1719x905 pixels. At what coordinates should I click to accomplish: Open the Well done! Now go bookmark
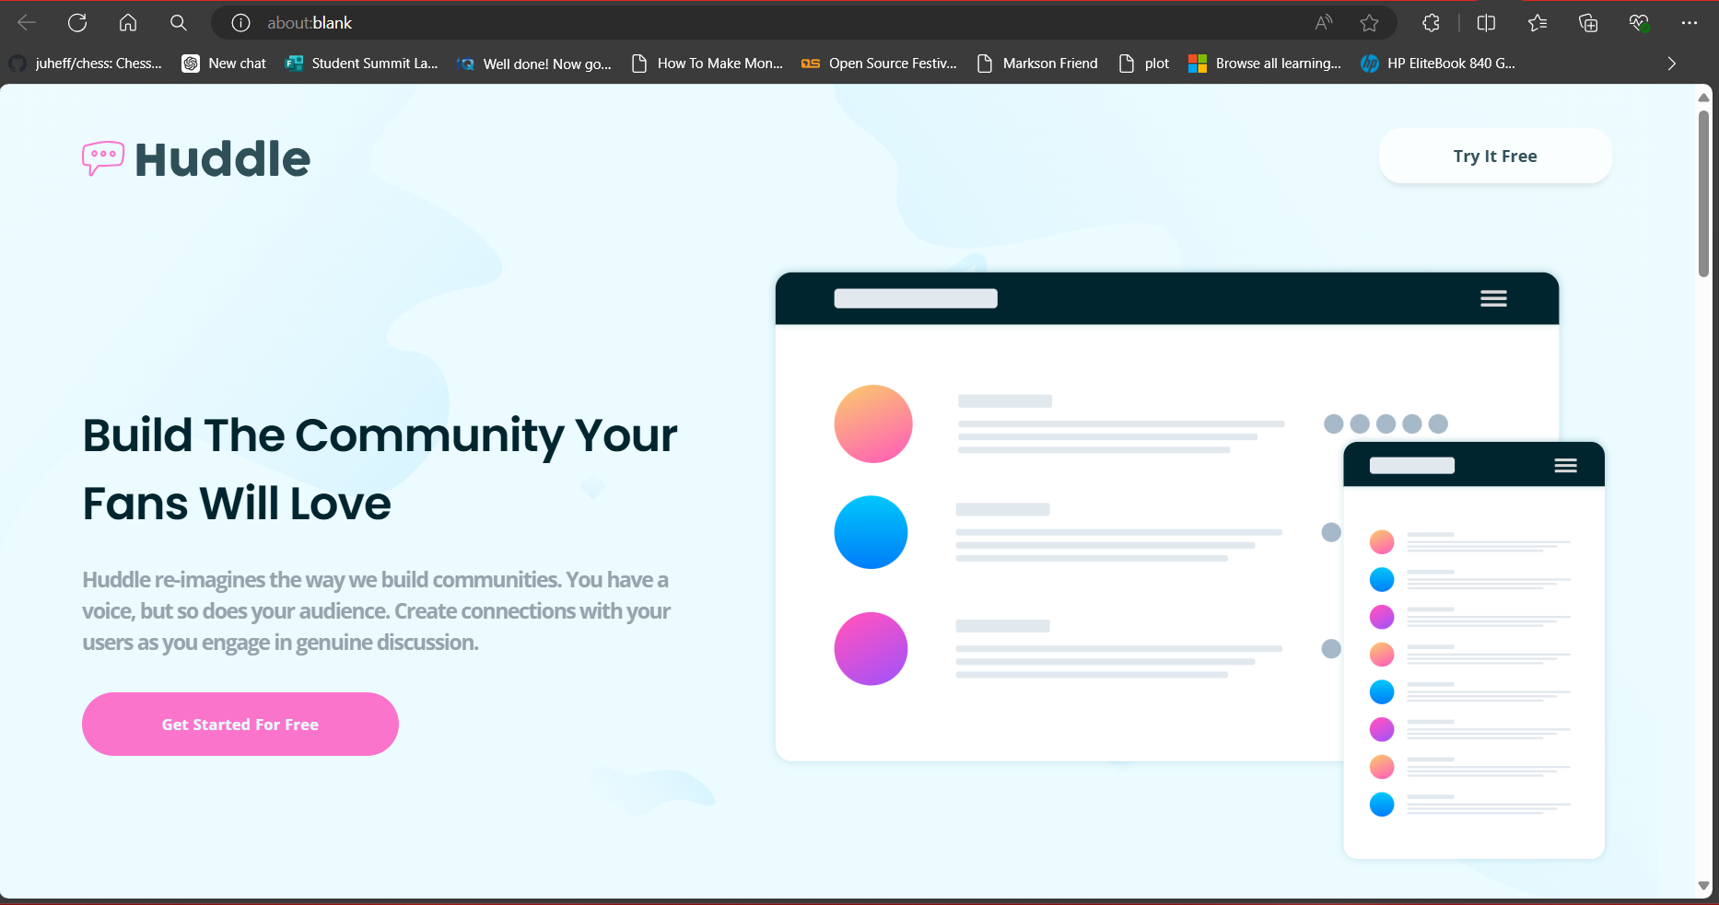click(534, 64)
